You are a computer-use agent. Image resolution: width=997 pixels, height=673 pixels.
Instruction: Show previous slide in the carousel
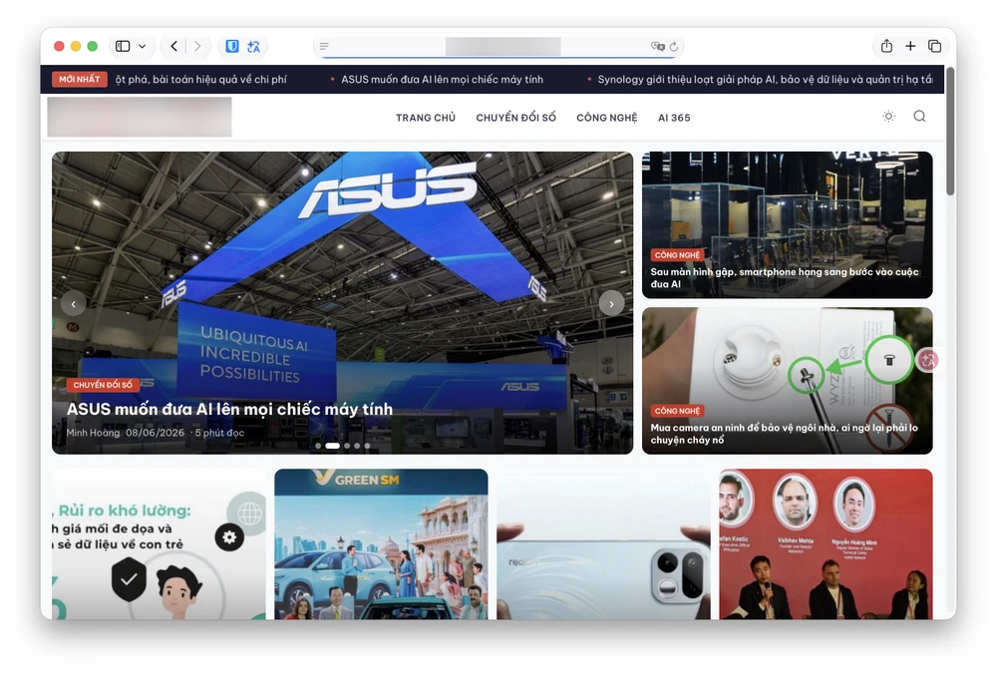click(x=74, y=304)
